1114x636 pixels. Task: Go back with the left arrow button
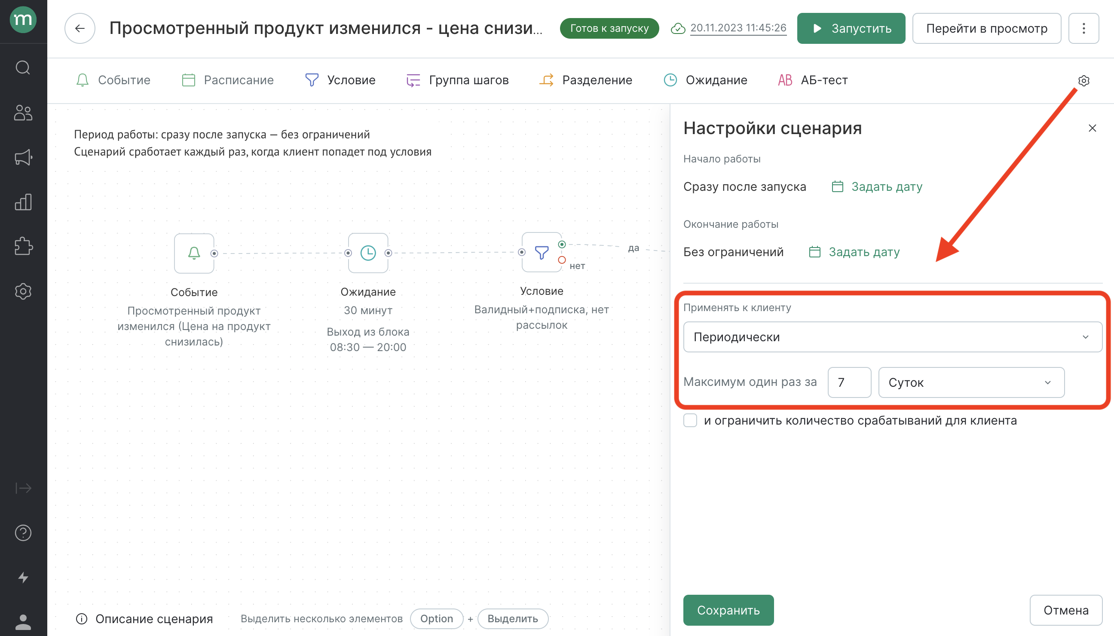click(80, 28)
